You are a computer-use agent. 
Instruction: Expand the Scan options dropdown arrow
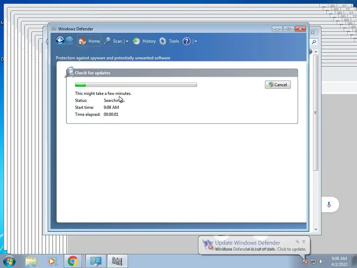tap(127, 41)
